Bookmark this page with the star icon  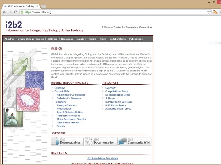pyautogui.click(x=209, y=12)
